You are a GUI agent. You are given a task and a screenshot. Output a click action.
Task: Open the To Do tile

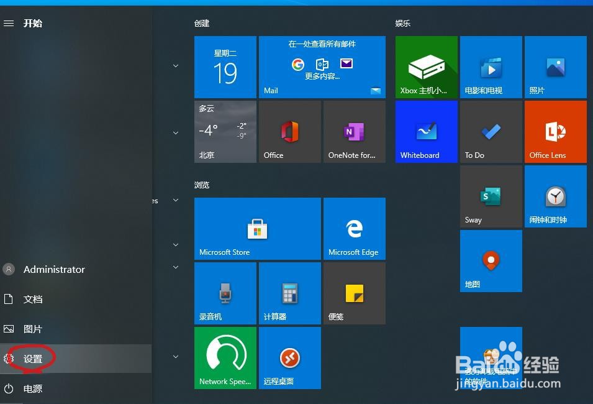491,132
